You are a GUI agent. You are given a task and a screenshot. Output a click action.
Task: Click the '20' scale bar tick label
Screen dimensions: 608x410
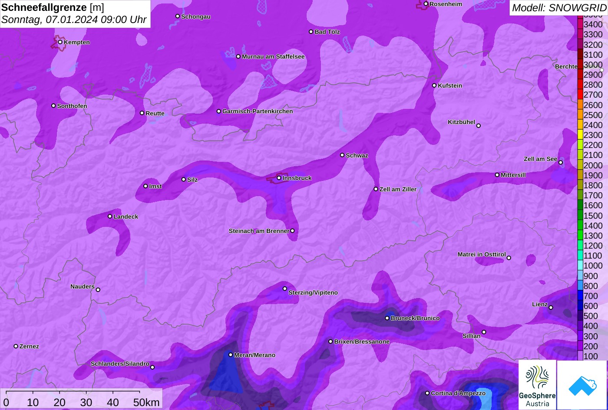pyautogui.click(x=59, y=402)
